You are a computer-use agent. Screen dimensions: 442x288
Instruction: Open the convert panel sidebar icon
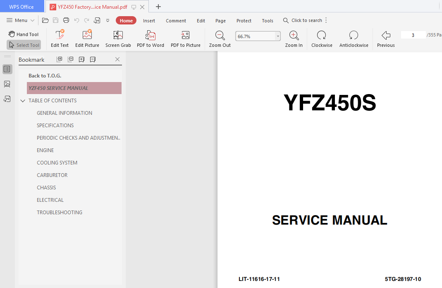7,99
